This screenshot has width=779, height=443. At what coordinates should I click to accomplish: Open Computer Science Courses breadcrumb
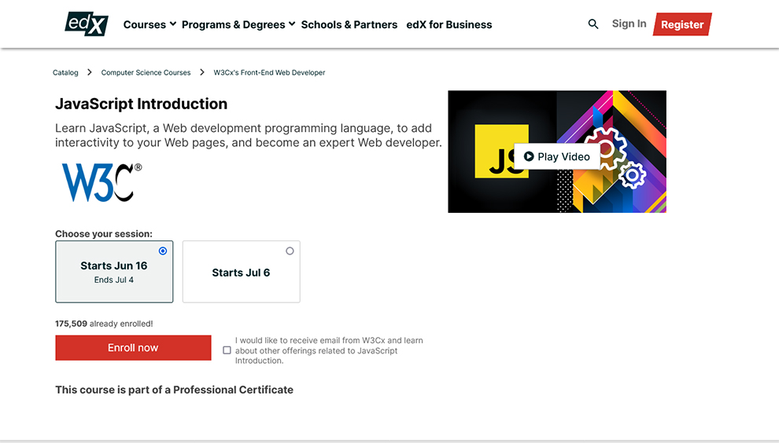click(146, 72)
